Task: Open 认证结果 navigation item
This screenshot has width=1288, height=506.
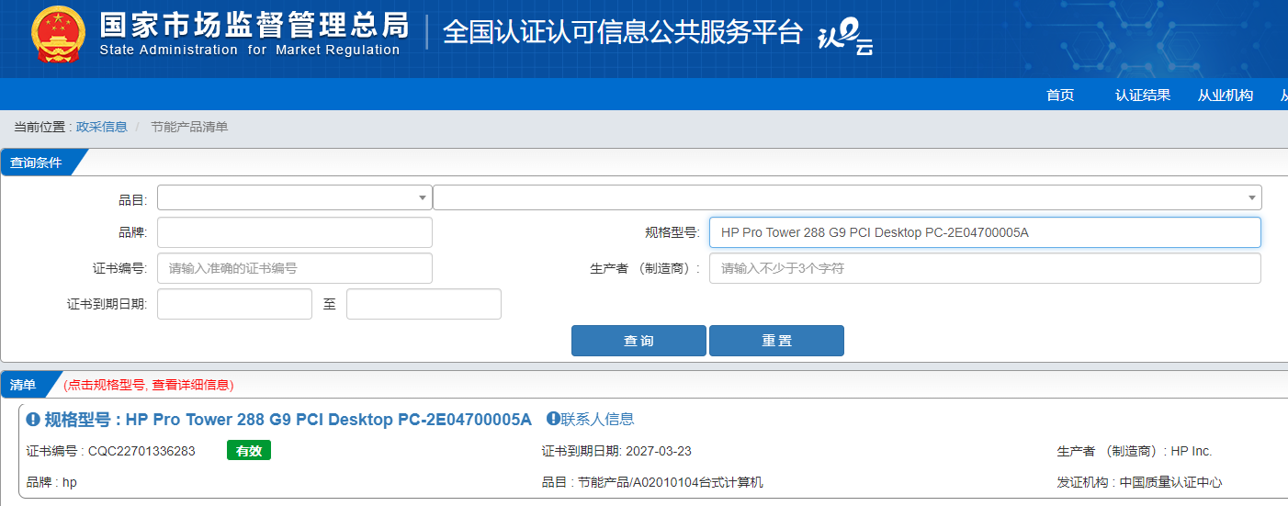Action: pos(1143,95)
